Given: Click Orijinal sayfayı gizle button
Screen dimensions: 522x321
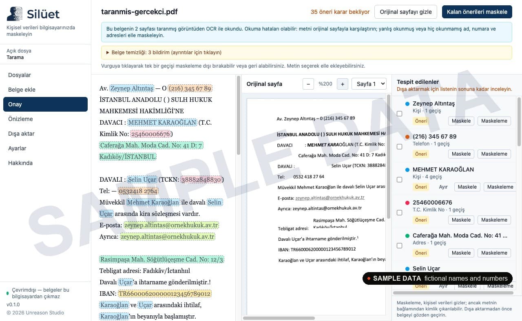Looking at the screenshot, I should (406, 12).
